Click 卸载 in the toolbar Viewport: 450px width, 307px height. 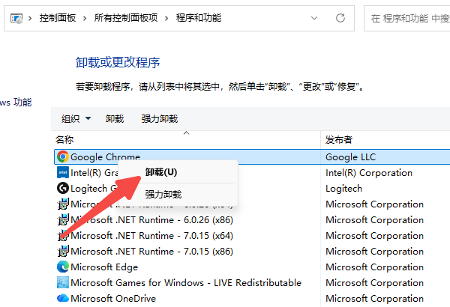[x=115, y=118]
